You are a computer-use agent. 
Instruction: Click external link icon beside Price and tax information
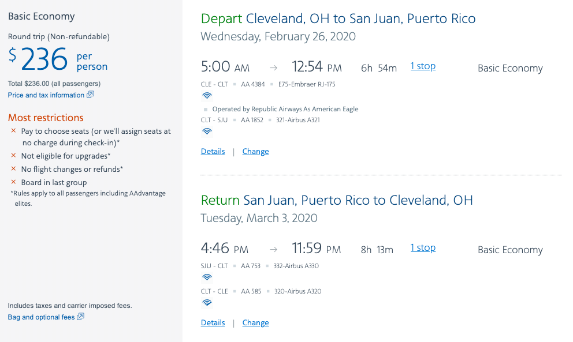click(x=90, y=95)
